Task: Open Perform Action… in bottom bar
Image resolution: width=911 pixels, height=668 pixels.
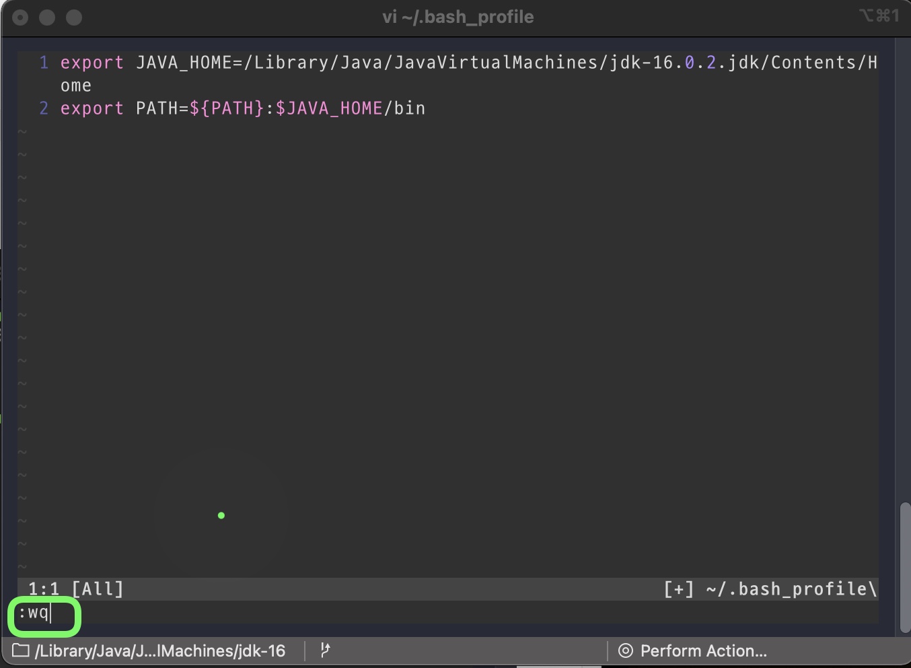Action: pyautogui.click(x=703, y=651)
